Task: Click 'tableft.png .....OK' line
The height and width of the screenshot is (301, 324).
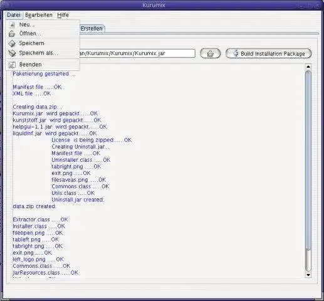Action: [x=36, y=240]
